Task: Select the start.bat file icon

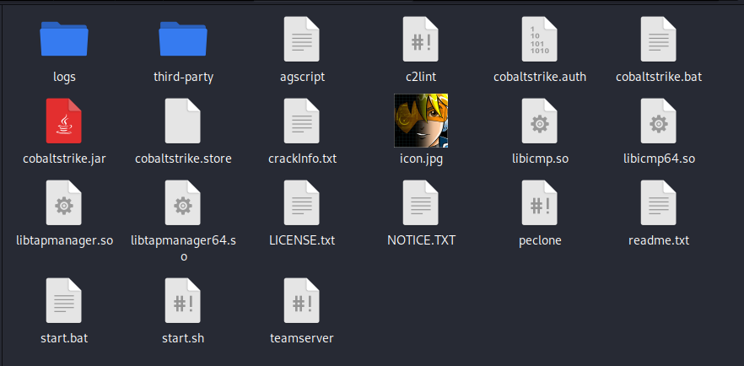Action: (63, 300)
